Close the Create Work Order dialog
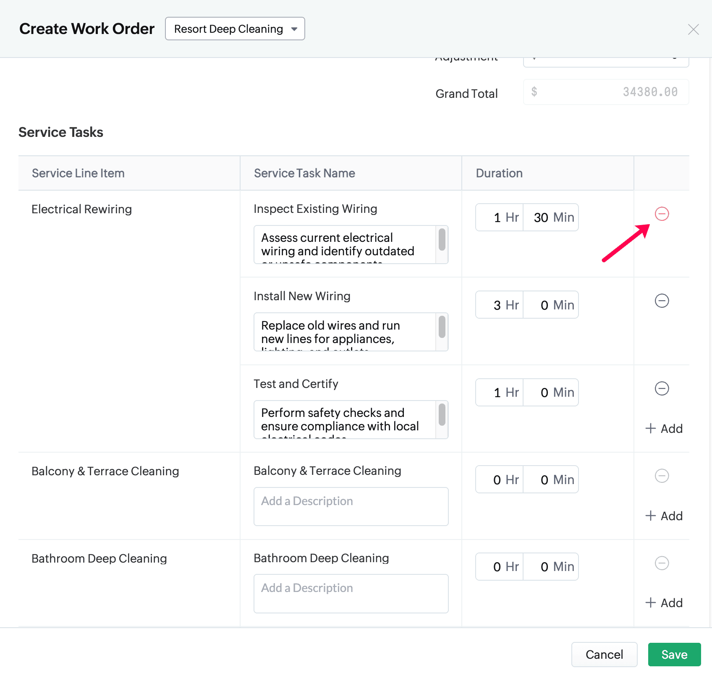The width and height of the screenshot is (712, 681). click(x=693, y=29)
